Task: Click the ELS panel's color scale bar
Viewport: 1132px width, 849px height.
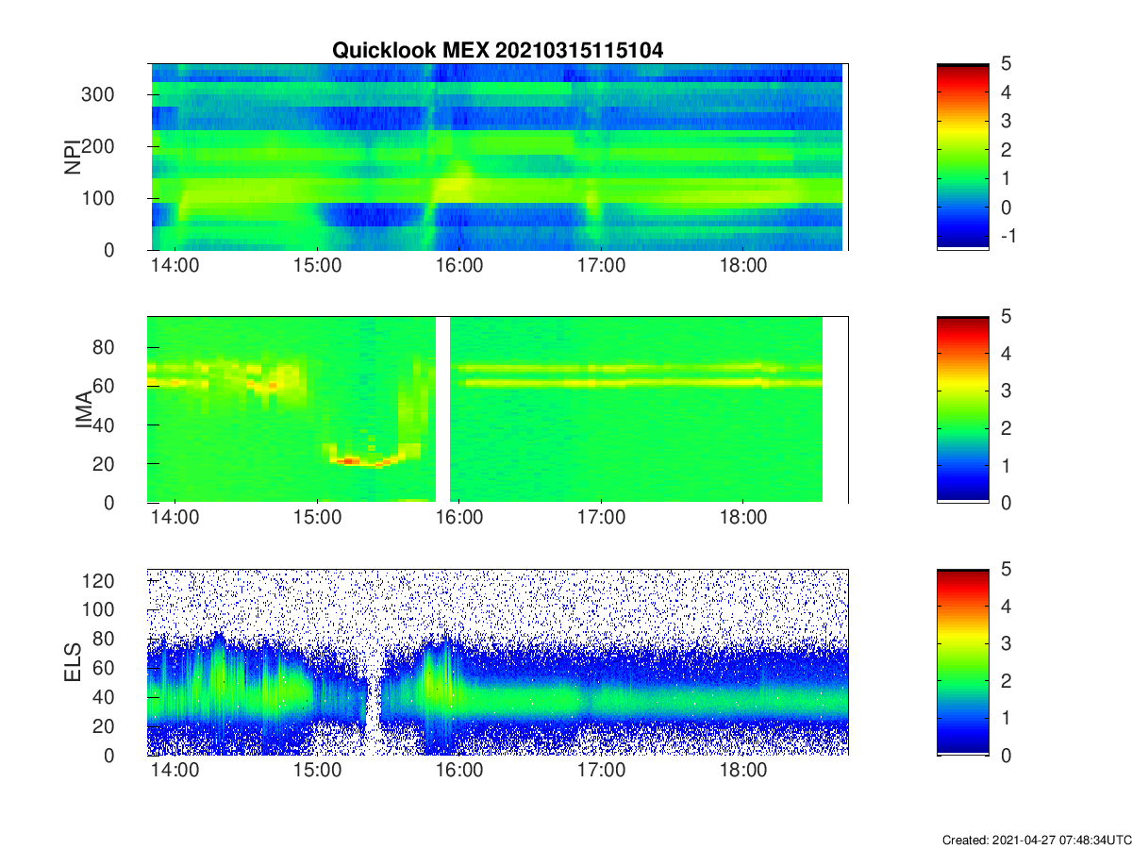Action: (963, 662)
